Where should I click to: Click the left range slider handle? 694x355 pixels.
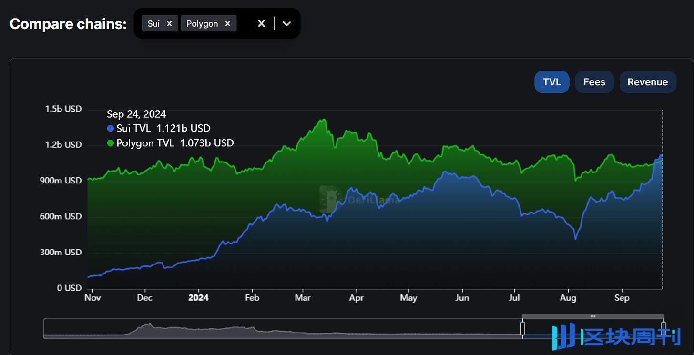tap(523, 328)
